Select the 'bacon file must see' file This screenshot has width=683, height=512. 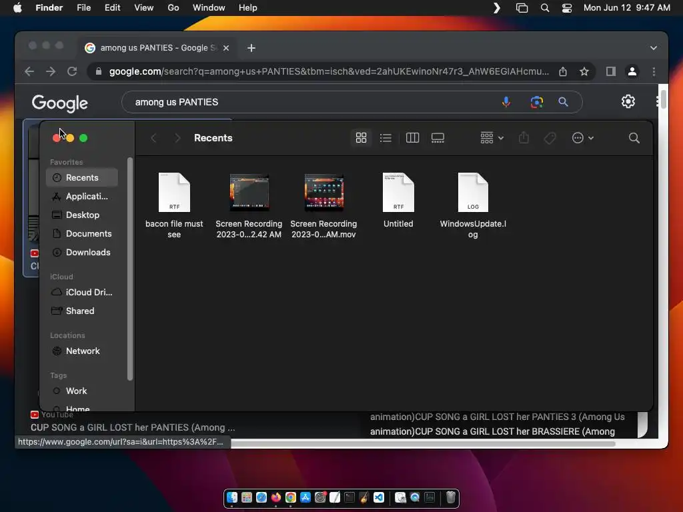(x=174, y=205)
